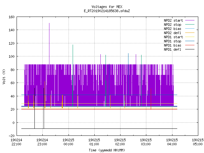Select the 'NPD2 start' legend label
204x153 pixels.
point(173,20)
